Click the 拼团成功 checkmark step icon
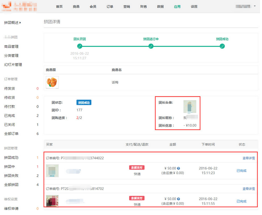Image resolution: width=262 pixels, height=215 pixels. pyautogui.click(x=222, y=46)
